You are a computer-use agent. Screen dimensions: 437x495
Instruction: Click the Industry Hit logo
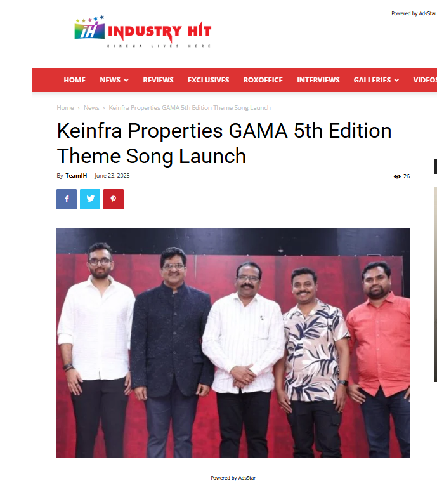(x=143, y=31)
